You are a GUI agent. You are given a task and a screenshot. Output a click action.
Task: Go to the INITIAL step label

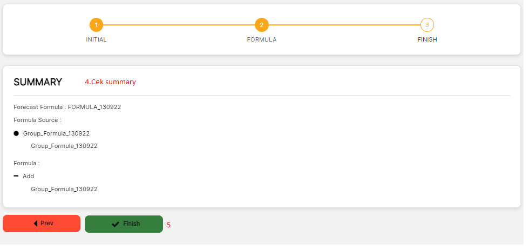click(x=96, y=39)
